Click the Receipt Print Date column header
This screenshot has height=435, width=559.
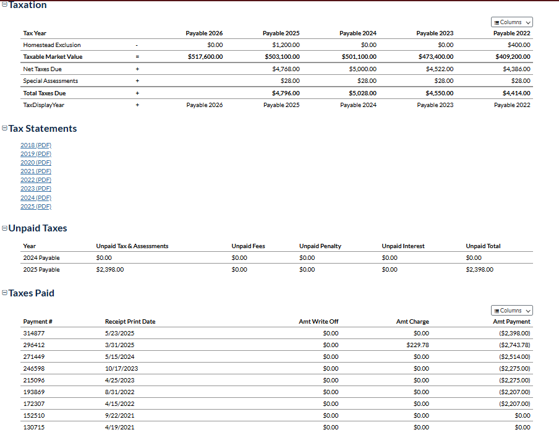point(130,322)
